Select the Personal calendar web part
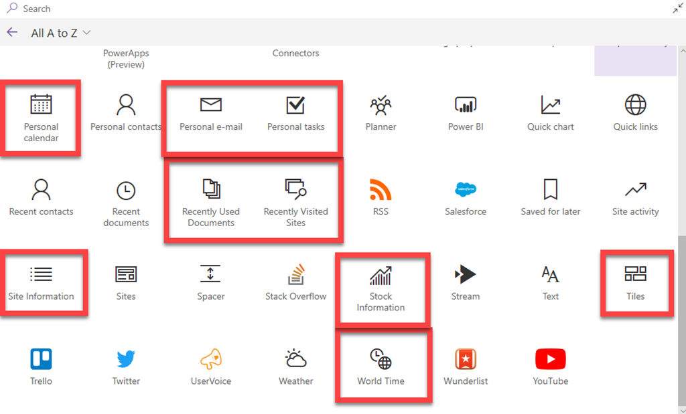Viewport: 686px width, 414px height. [41, 116]
